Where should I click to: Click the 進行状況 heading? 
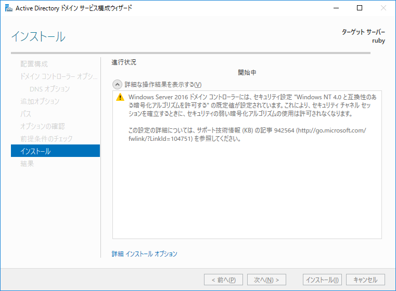[124, 62]
